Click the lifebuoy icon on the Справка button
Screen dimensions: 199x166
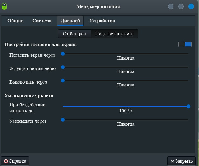(6, 161)
